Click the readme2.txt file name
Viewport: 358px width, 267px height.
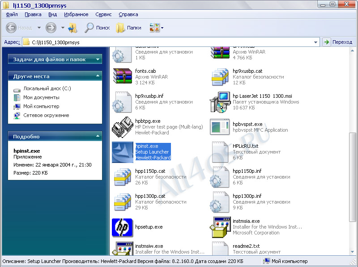click(x=246, y=246)
